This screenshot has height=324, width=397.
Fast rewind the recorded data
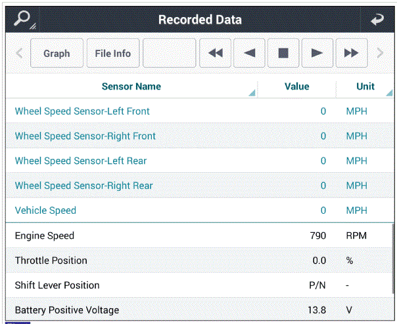click(x=215, y=53)
